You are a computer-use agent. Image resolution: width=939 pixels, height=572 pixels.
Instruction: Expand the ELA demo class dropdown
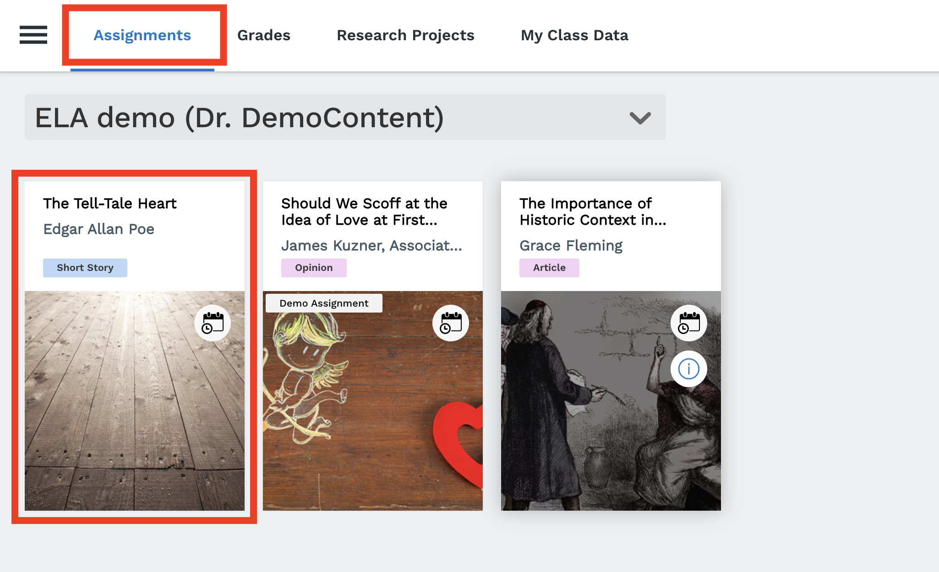(x=345, y=117)
